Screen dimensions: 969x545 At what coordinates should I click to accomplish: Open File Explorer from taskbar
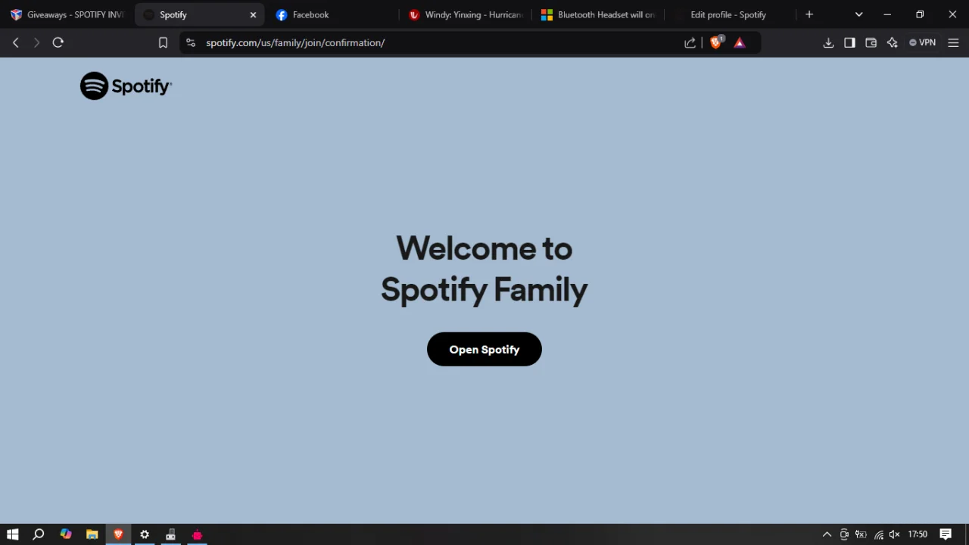pos(92,534)
